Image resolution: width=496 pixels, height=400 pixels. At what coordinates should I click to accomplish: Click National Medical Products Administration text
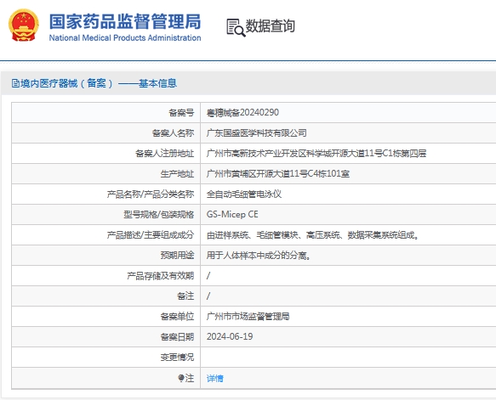pos(125,38)
